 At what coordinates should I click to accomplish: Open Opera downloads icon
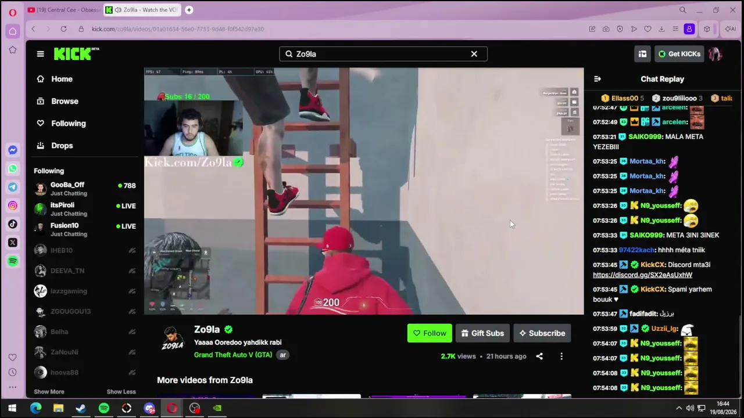[x=661, y=29]
